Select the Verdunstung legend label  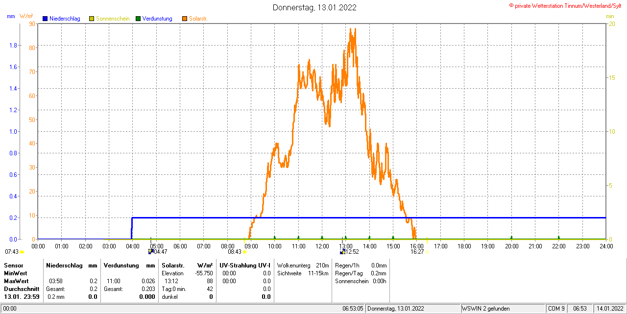[157, 19]
